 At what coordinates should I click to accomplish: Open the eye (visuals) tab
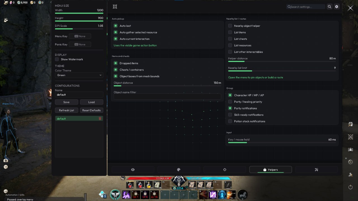133,170
